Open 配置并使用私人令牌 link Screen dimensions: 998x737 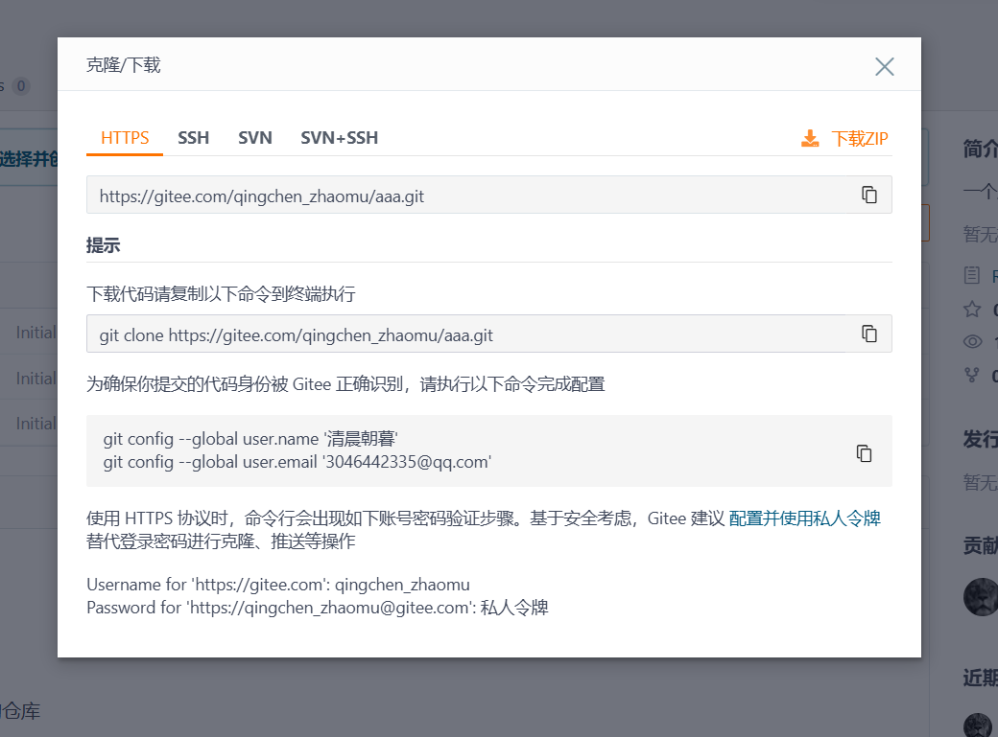click(804, 518)
